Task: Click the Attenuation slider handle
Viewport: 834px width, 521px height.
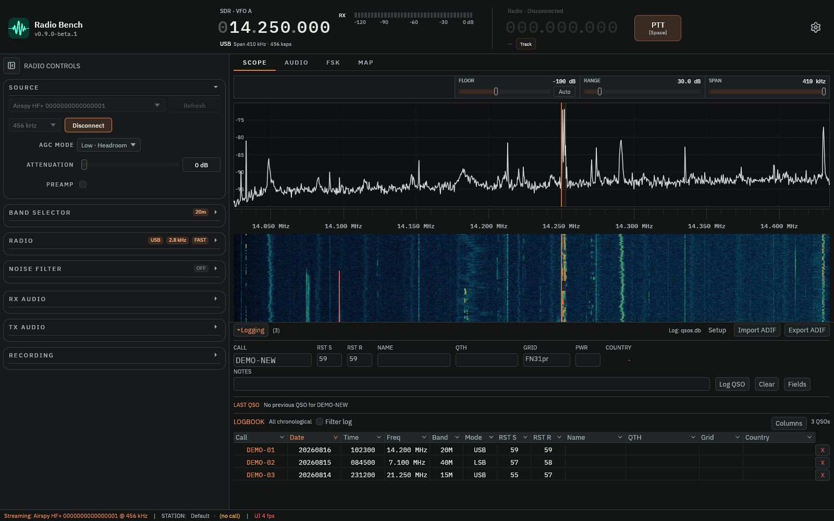Action: point(84,165)
